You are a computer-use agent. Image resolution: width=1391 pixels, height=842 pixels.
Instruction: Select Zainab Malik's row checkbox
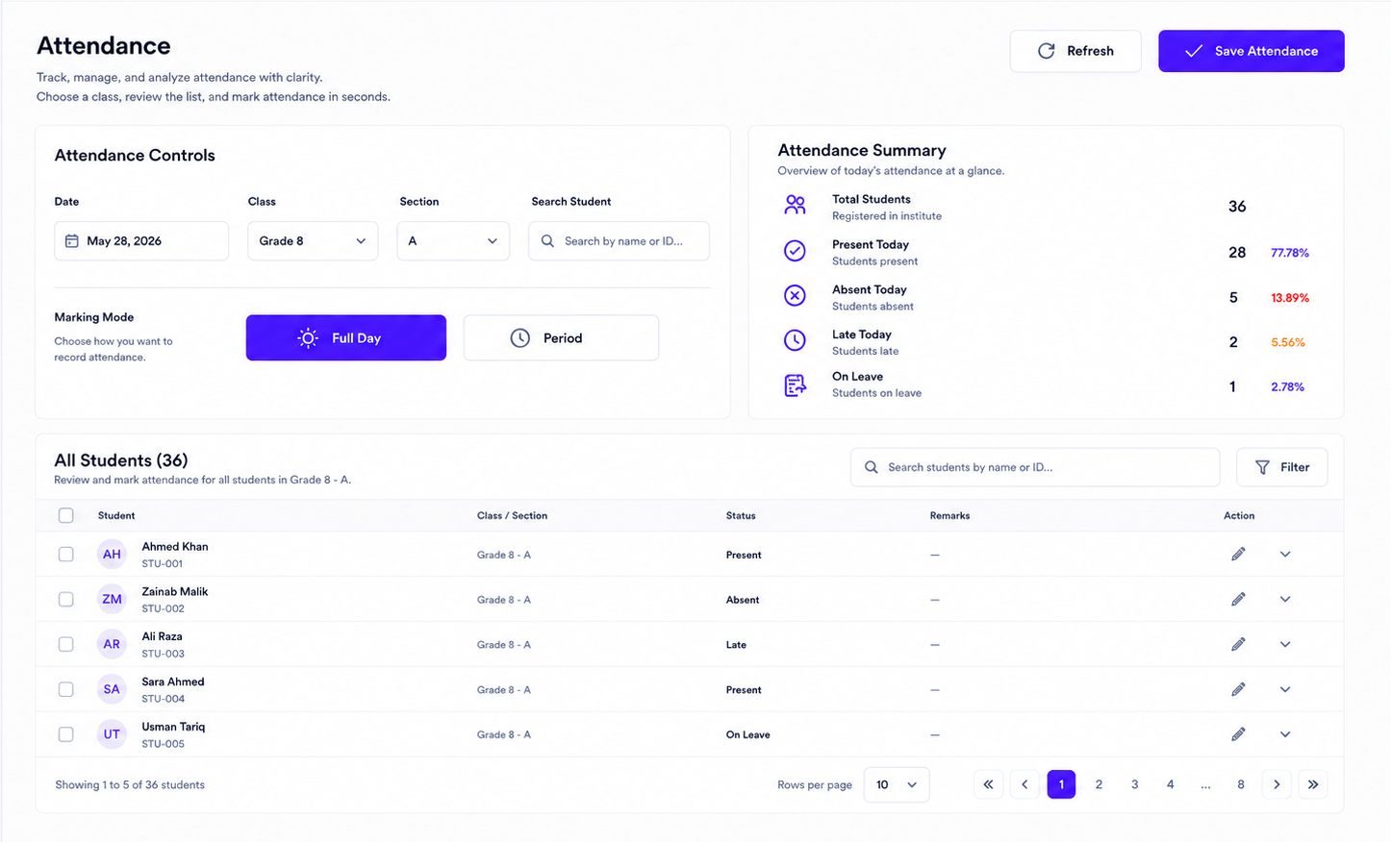65,599
